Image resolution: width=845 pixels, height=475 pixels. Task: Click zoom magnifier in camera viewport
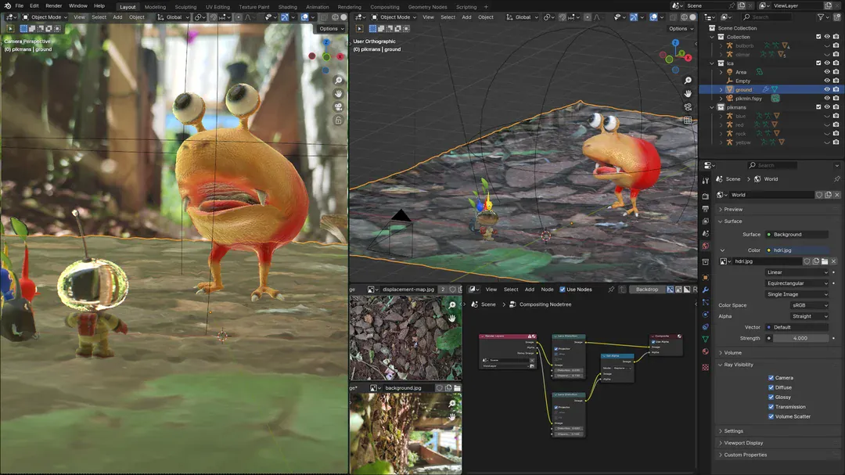339,81
